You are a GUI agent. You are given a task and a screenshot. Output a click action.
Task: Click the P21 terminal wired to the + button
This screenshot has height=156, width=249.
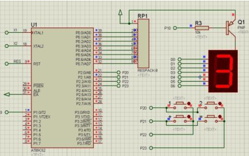tap(151, 121)
